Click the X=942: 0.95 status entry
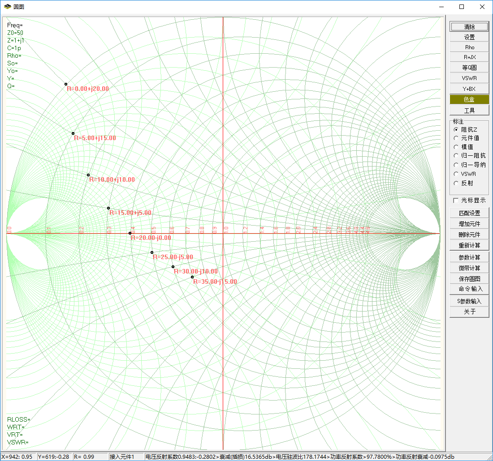The width and height of the screenshot is (493, 461). tap(18, 457)
